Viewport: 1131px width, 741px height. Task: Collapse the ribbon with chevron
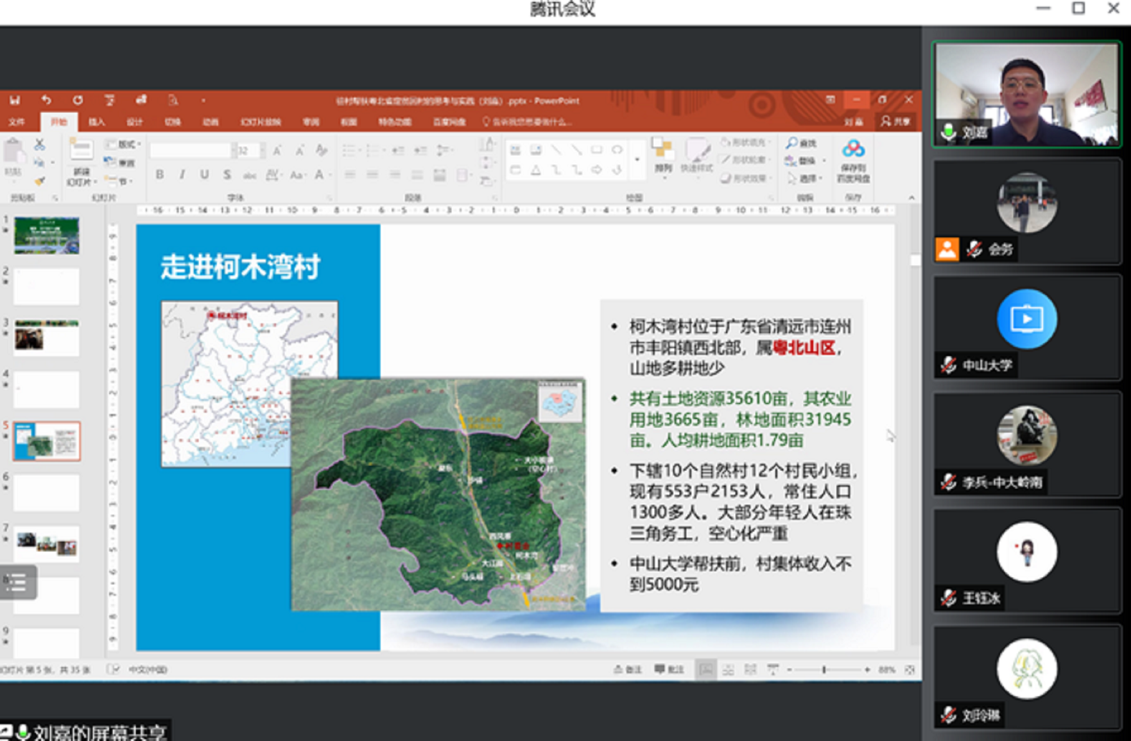pos(912,198)
